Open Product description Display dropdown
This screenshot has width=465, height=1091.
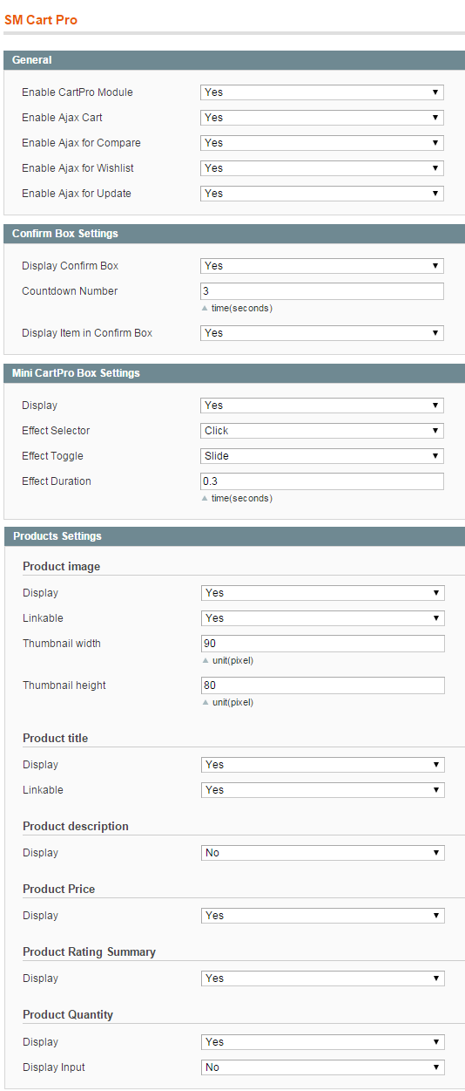[323, 853]
